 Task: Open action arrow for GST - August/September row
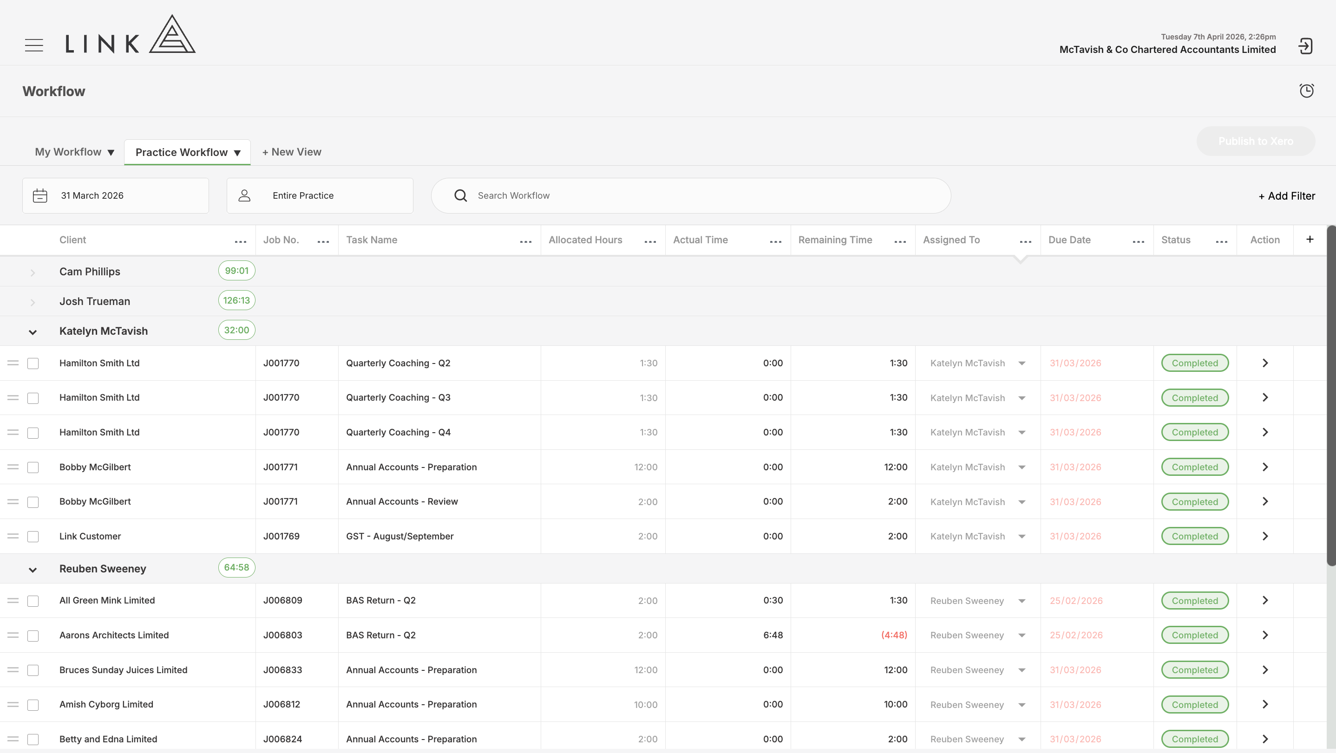(1265, 536)
